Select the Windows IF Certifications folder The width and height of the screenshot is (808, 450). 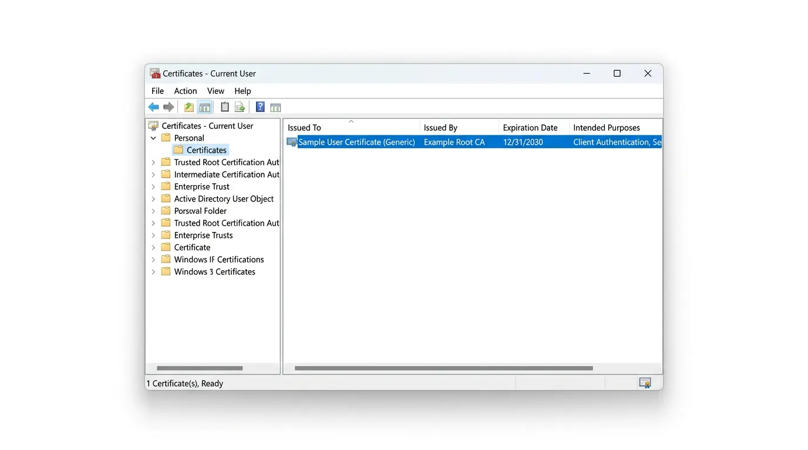coord(219,260)
